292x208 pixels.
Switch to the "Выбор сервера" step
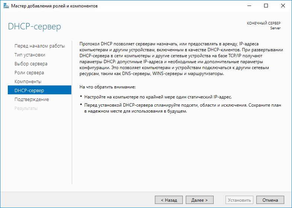click(x=31, y=64)
